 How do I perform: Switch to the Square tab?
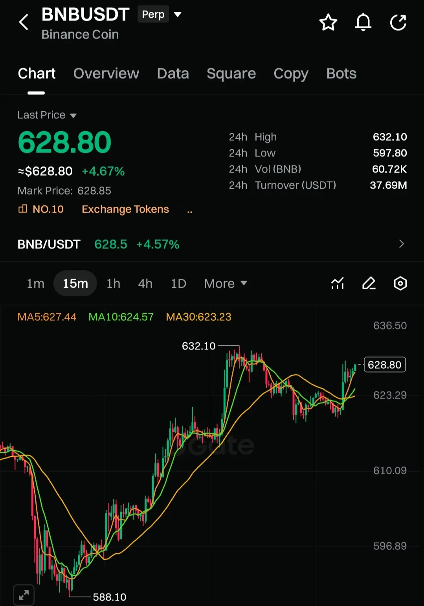tap(231, 73)
